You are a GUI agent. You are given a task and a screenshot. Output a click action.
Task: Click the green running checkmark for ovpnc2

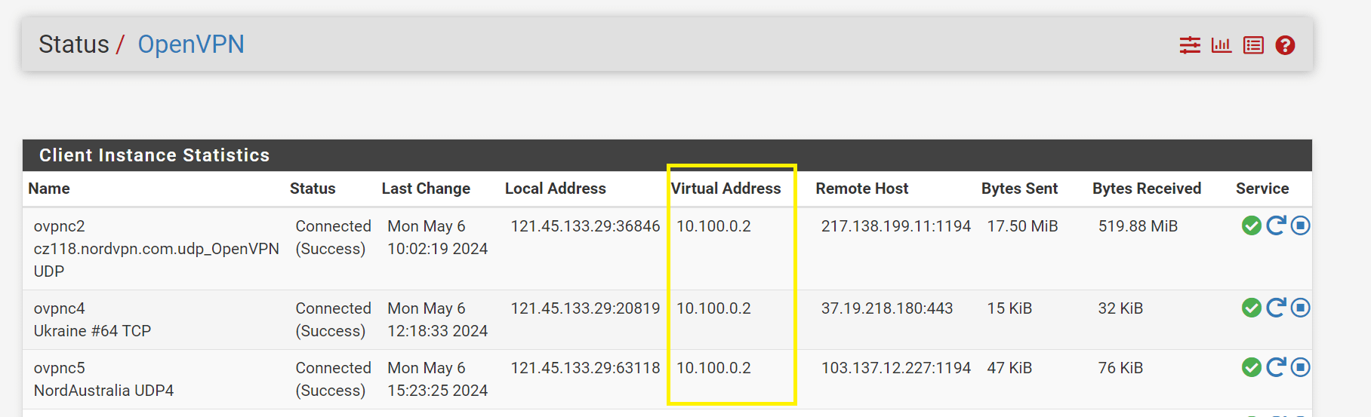click(1251, 225)
